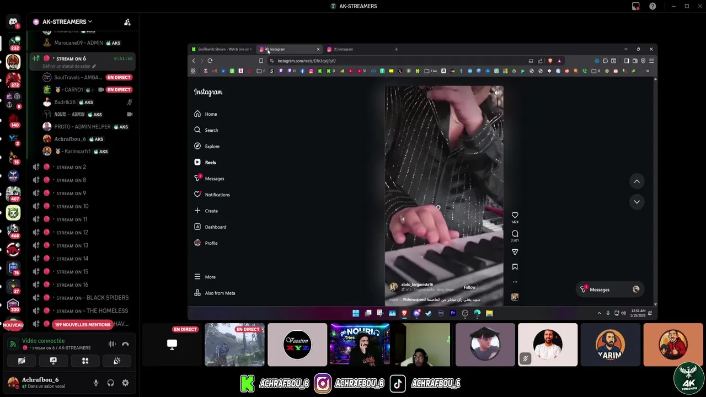Save the reel with bookmark icon
Image resolution: width=706 pixels, height=397 pixels.
click(515, 267)
